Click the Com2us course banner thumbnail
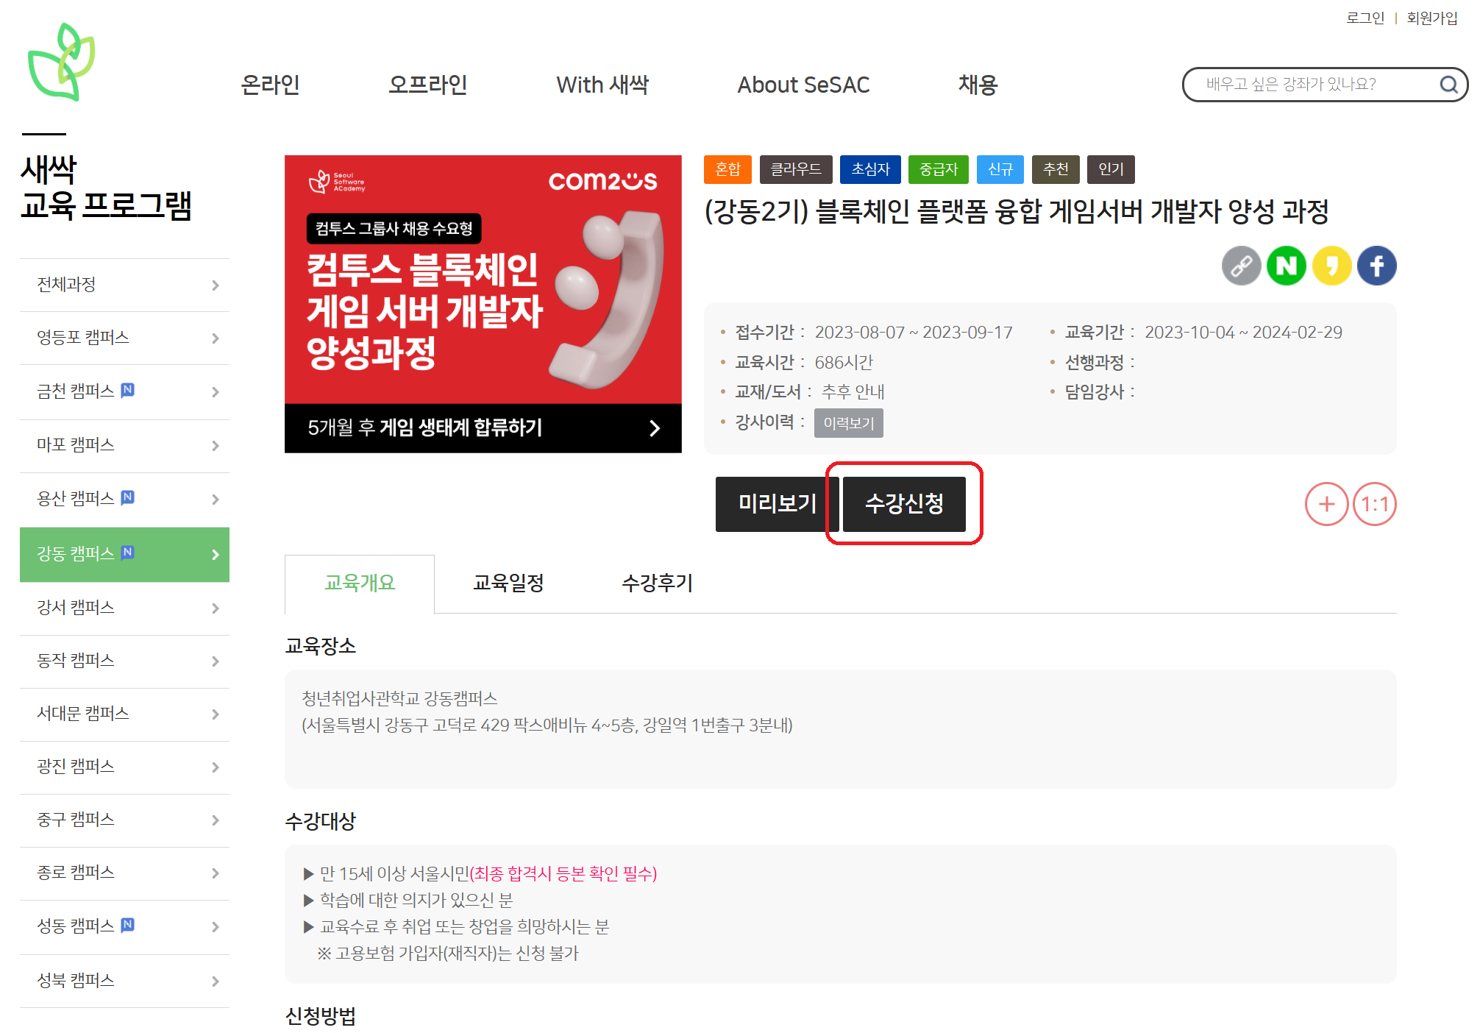This screenshot has width=1480, height=1033. [483, 303]
